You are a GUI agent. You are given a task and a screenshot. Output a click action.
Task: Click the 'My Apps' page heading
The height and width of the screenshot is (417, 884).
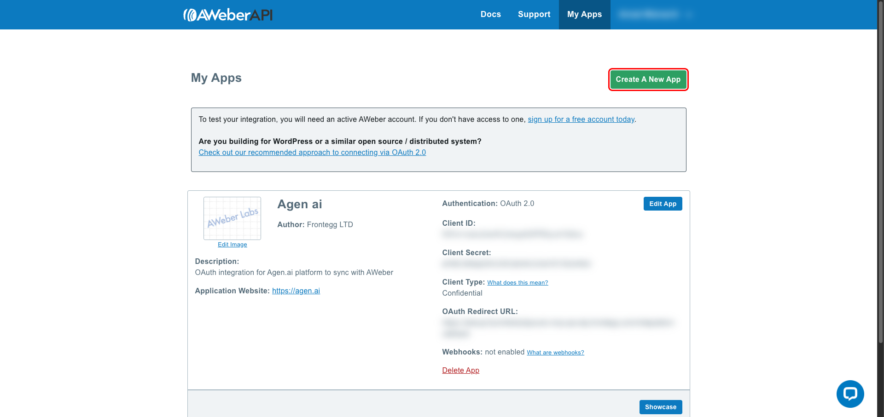pyautogui.click(x=216, y=78)
